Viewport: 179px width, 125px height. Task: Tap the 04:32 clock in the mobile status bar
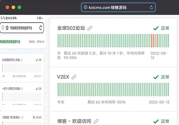(10, 18)
